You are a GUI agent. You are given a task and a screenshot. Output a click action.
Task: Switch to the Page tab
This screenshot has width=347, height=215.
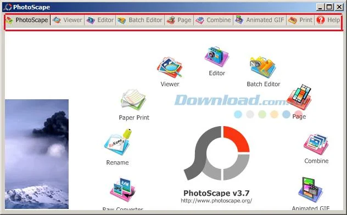pyautogui.click(x=179, y=20)
